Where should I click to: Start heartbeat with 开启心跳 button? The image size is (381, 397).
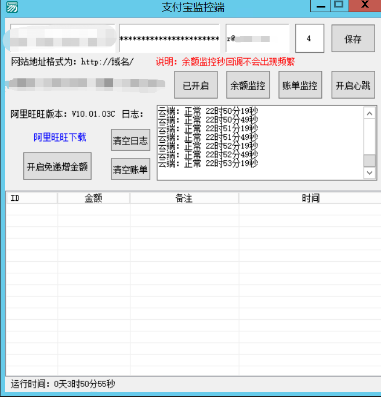(353, 85)
